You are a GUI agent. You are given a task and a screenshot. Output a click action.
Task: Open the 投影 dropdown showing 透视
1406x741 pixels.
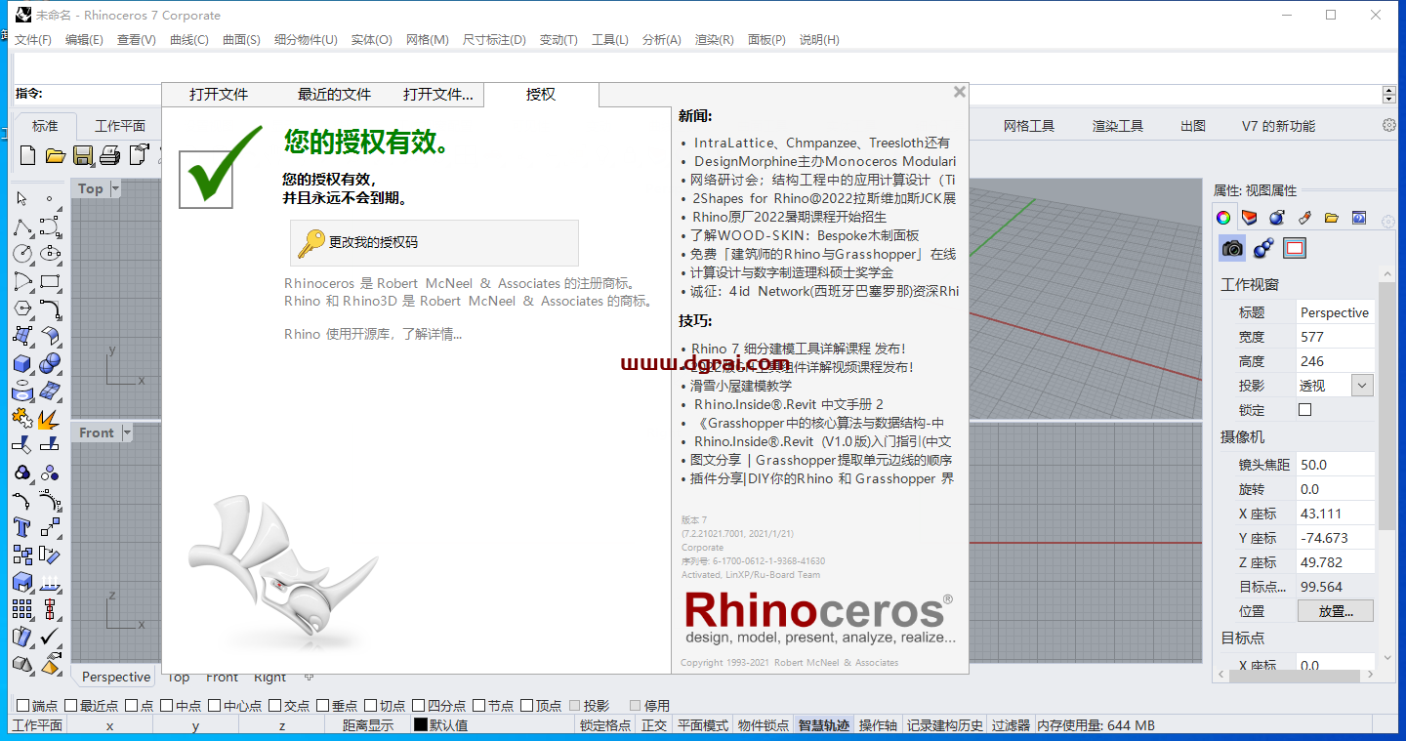click(x=1361, y=385)
